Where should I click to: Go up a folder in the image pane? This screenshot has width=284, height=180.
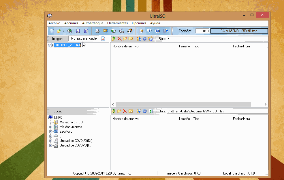(114, 39)
